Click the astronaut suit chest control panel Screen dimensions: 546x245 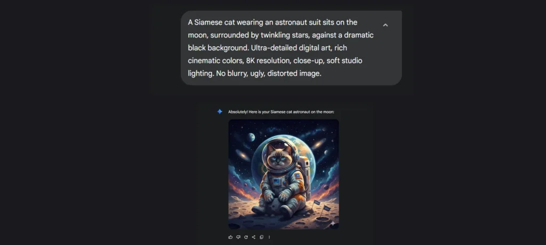point(277,181)
